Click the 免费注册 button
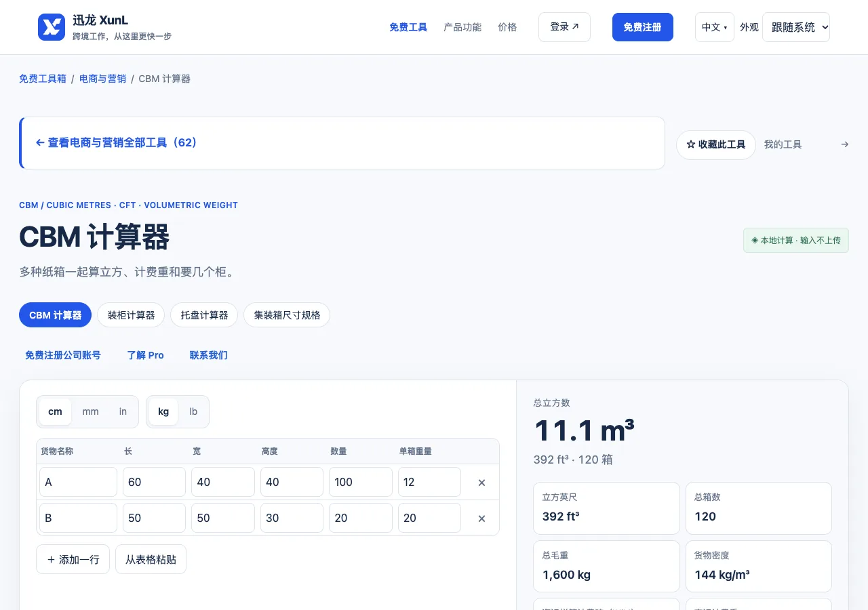 (x=643, y=27)
